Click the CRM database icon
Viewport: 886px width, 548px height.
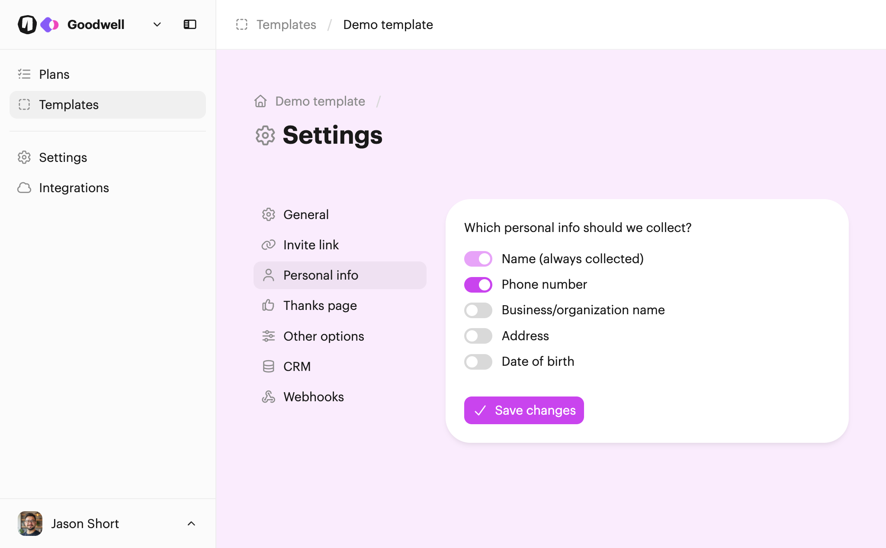(269, 367)
